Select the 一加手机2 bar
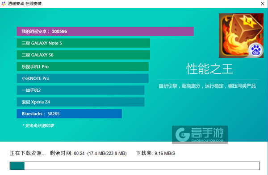This screenshot has height=175, width=268. coord(80,90)
